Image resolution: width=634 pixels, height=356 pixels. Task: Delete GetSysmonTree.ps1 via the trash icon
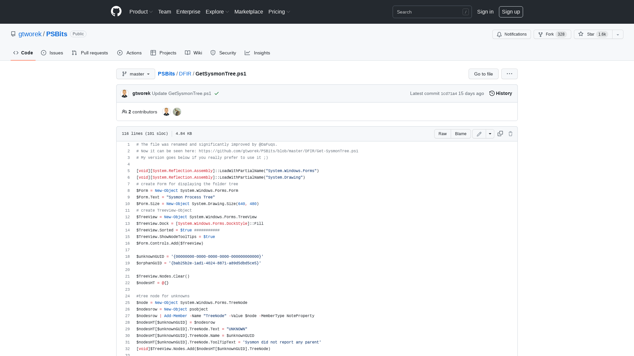[x=510, y=133]
